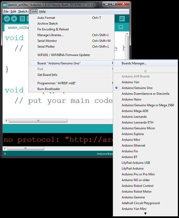The height and width of the screenshot is (218, 179).
Task: Select Arduino Mini board
Action: click(x=146, y=140)
